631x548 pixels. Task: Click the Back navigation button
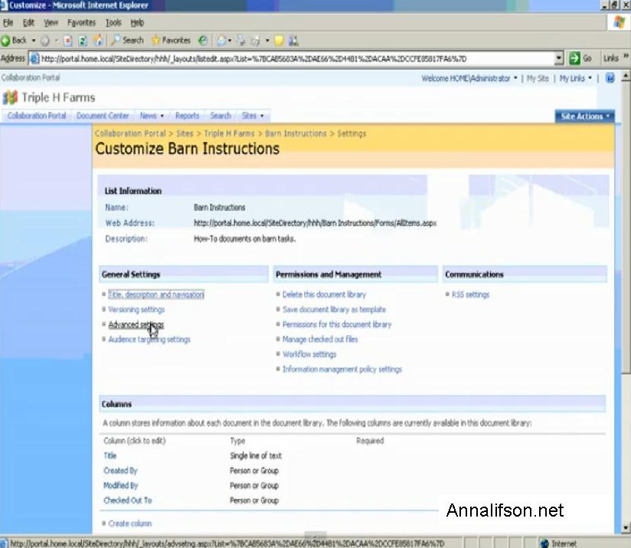tap(14, 41)
